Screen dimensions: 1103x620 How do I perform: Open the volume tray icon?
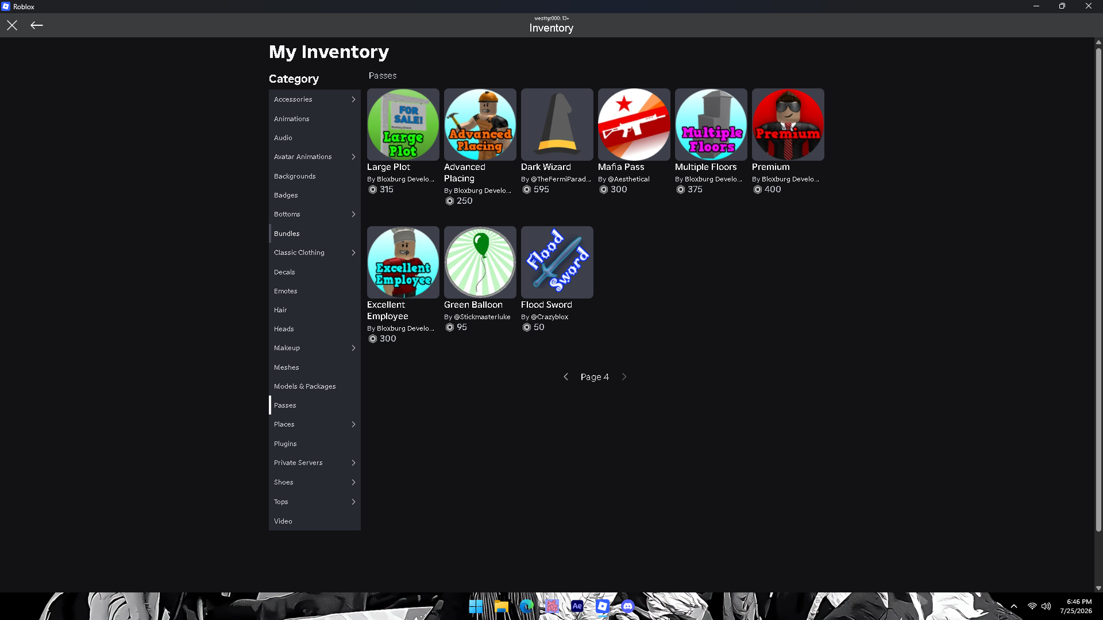1046,606
